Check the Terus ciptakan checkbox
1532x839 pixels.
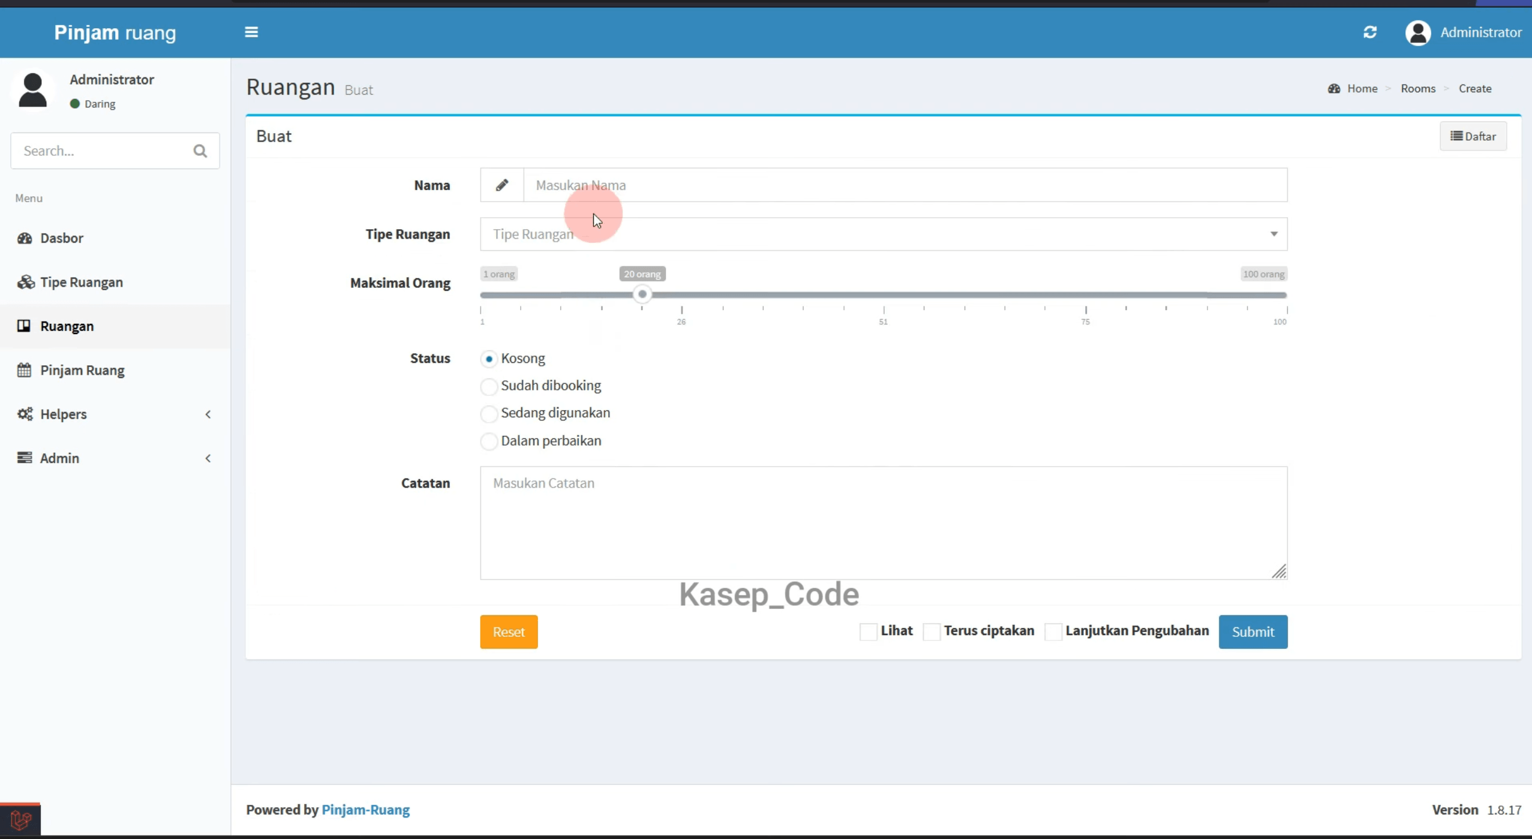(x=932, y=631)
